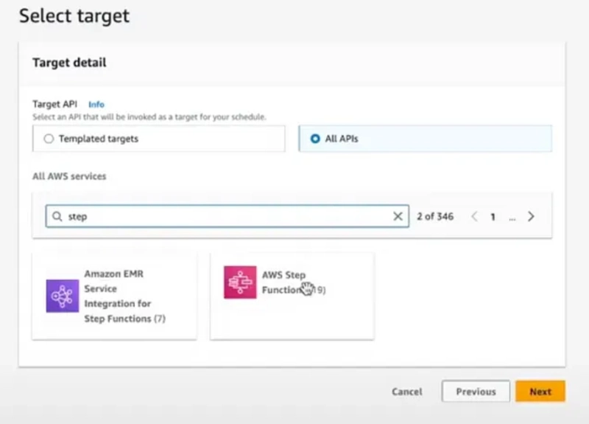The width and height of the screenshot is (589, 424).
Task: Click the Next button
Action: click(540, 392)
